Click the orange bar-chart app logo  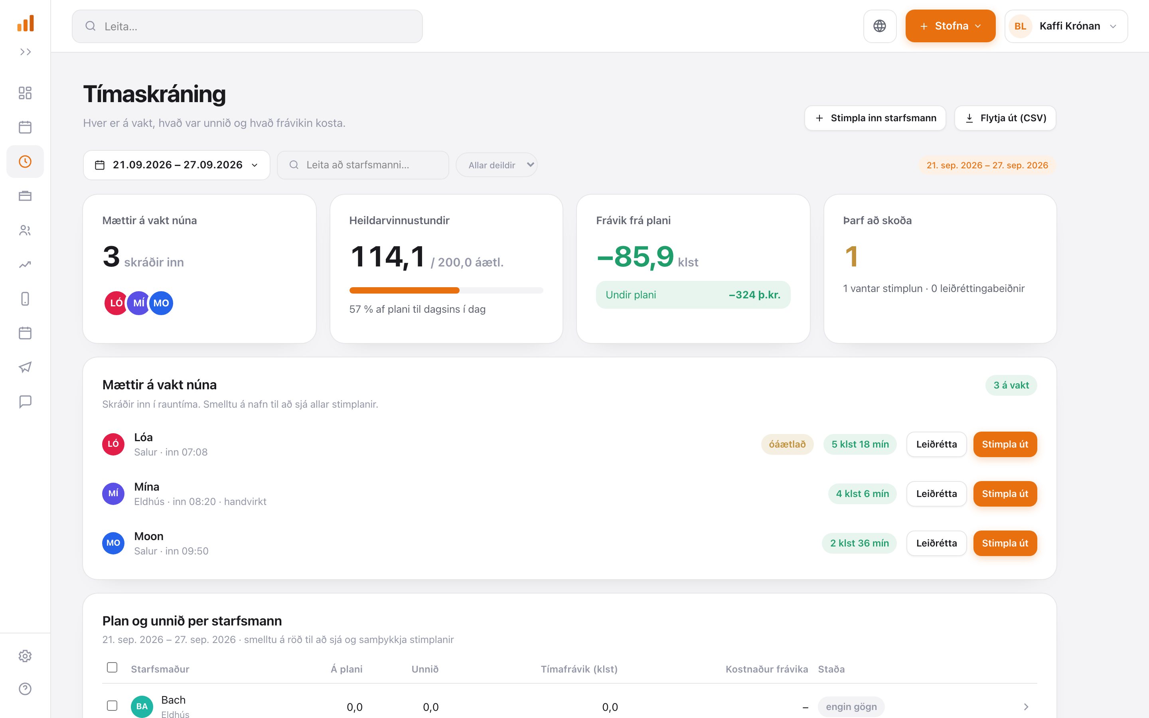coord(25,23)
